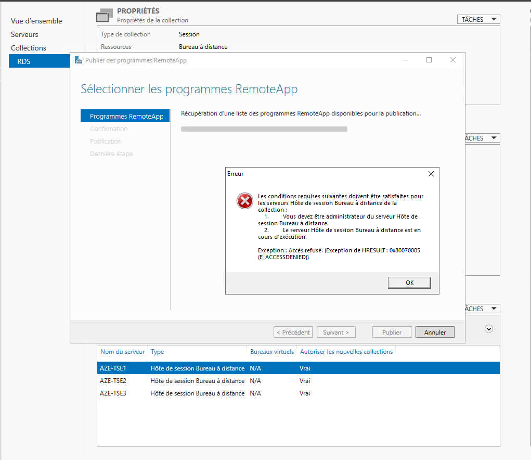Click the RemoteApp retrieval progress bar
The width and height of the screenshot is (531, 460).
click(264, 129)
